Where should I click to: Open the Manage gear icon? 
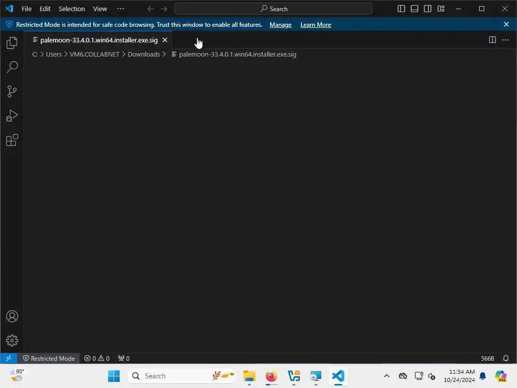pos(12,341)
